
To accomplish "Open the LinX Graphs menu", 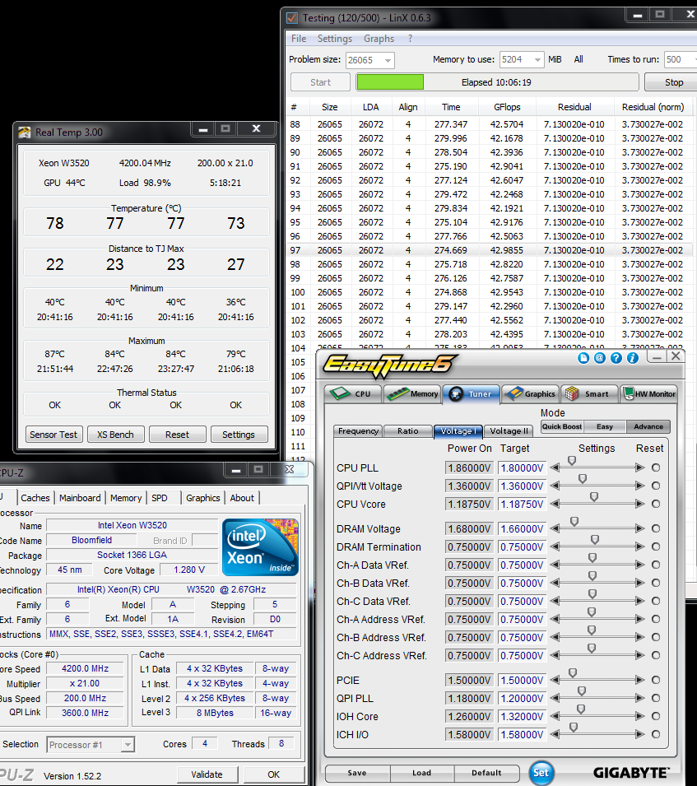I will 379,39.
